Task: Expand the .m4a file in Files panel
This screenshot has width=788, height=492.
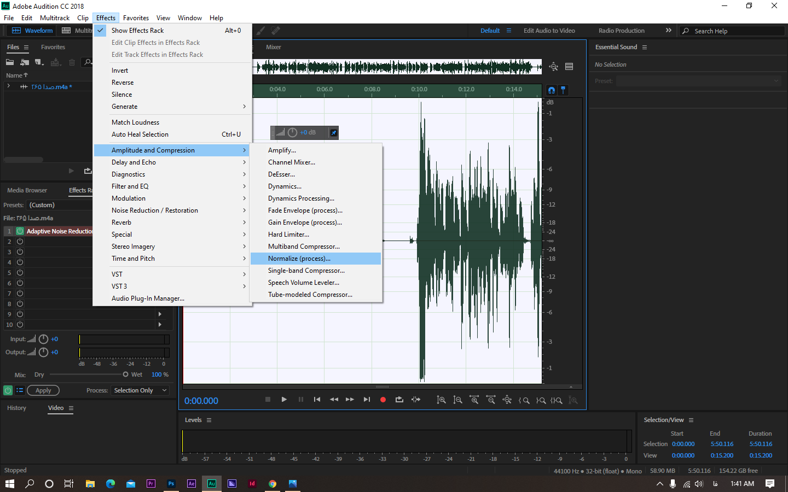Action: click(8, 86)
